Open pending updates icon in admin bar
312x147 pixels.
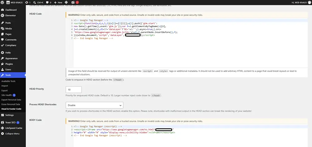coord(27,2)
